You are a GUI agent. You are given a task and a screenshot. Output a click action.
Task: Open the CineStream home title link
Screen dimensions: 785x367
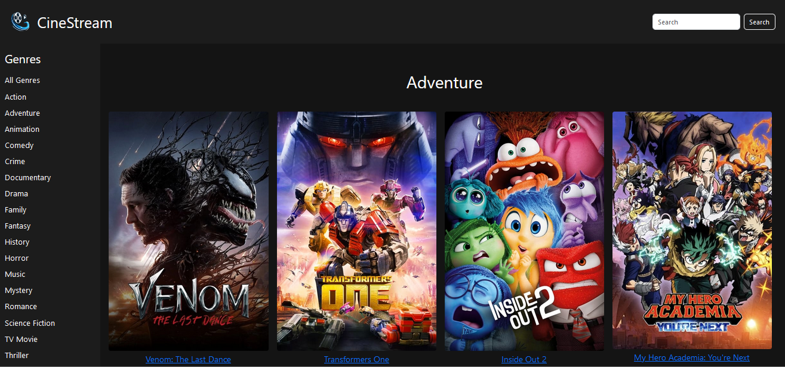(75, 23)
